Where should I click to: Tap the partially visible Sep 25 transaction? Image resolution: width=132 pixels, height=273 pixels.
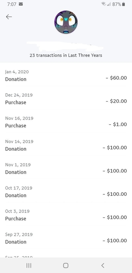[x=66, y=256]
